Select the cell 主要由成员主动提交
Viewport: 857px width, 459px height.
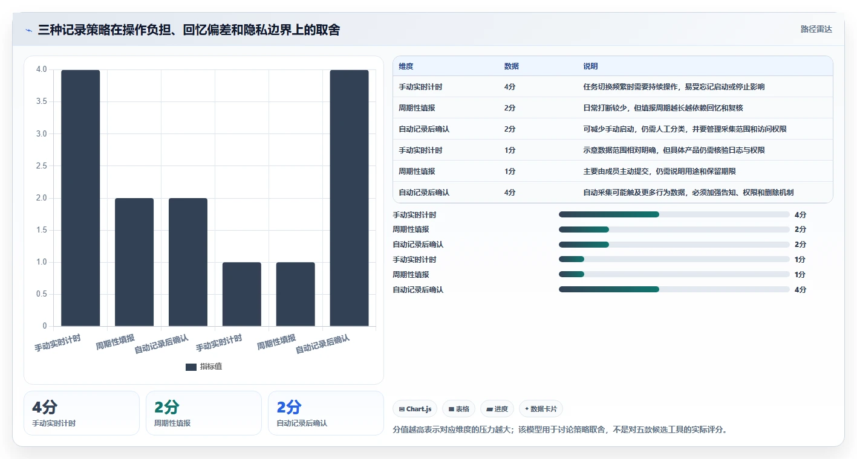point(659,172)
